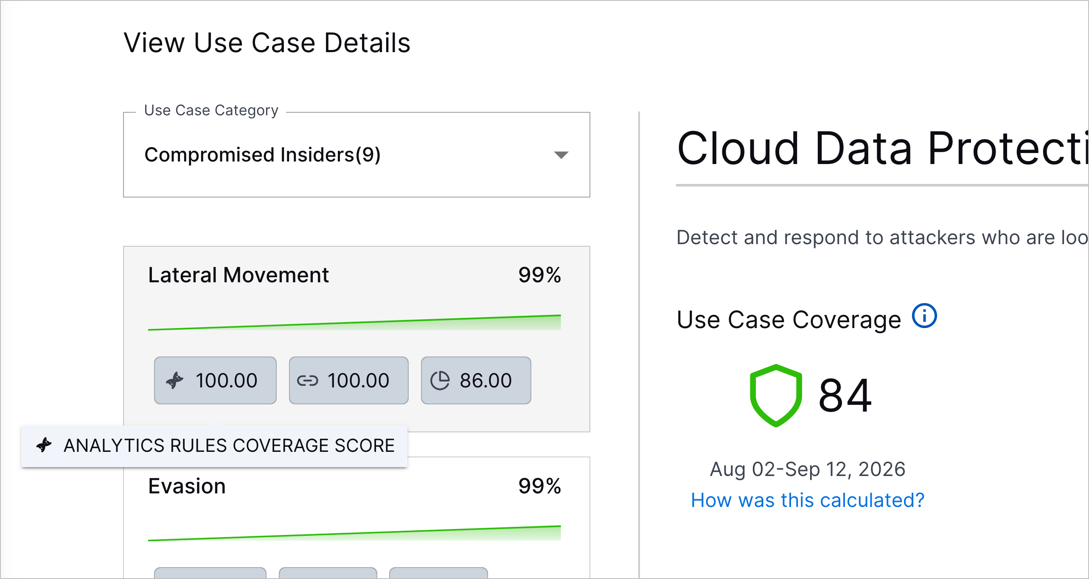Image resolution: width=1089 pixels, height=579 pixels.
Task: Select the Lateral Movement card title
Action: point(238,275)
